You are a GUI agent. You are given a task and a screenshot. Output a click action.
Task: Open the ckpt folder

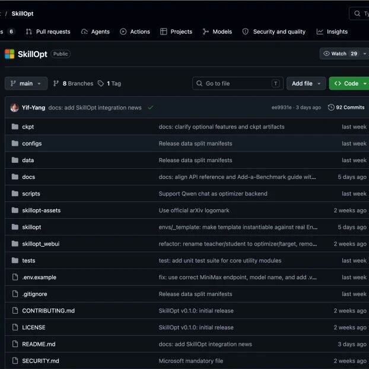point(28,127)
